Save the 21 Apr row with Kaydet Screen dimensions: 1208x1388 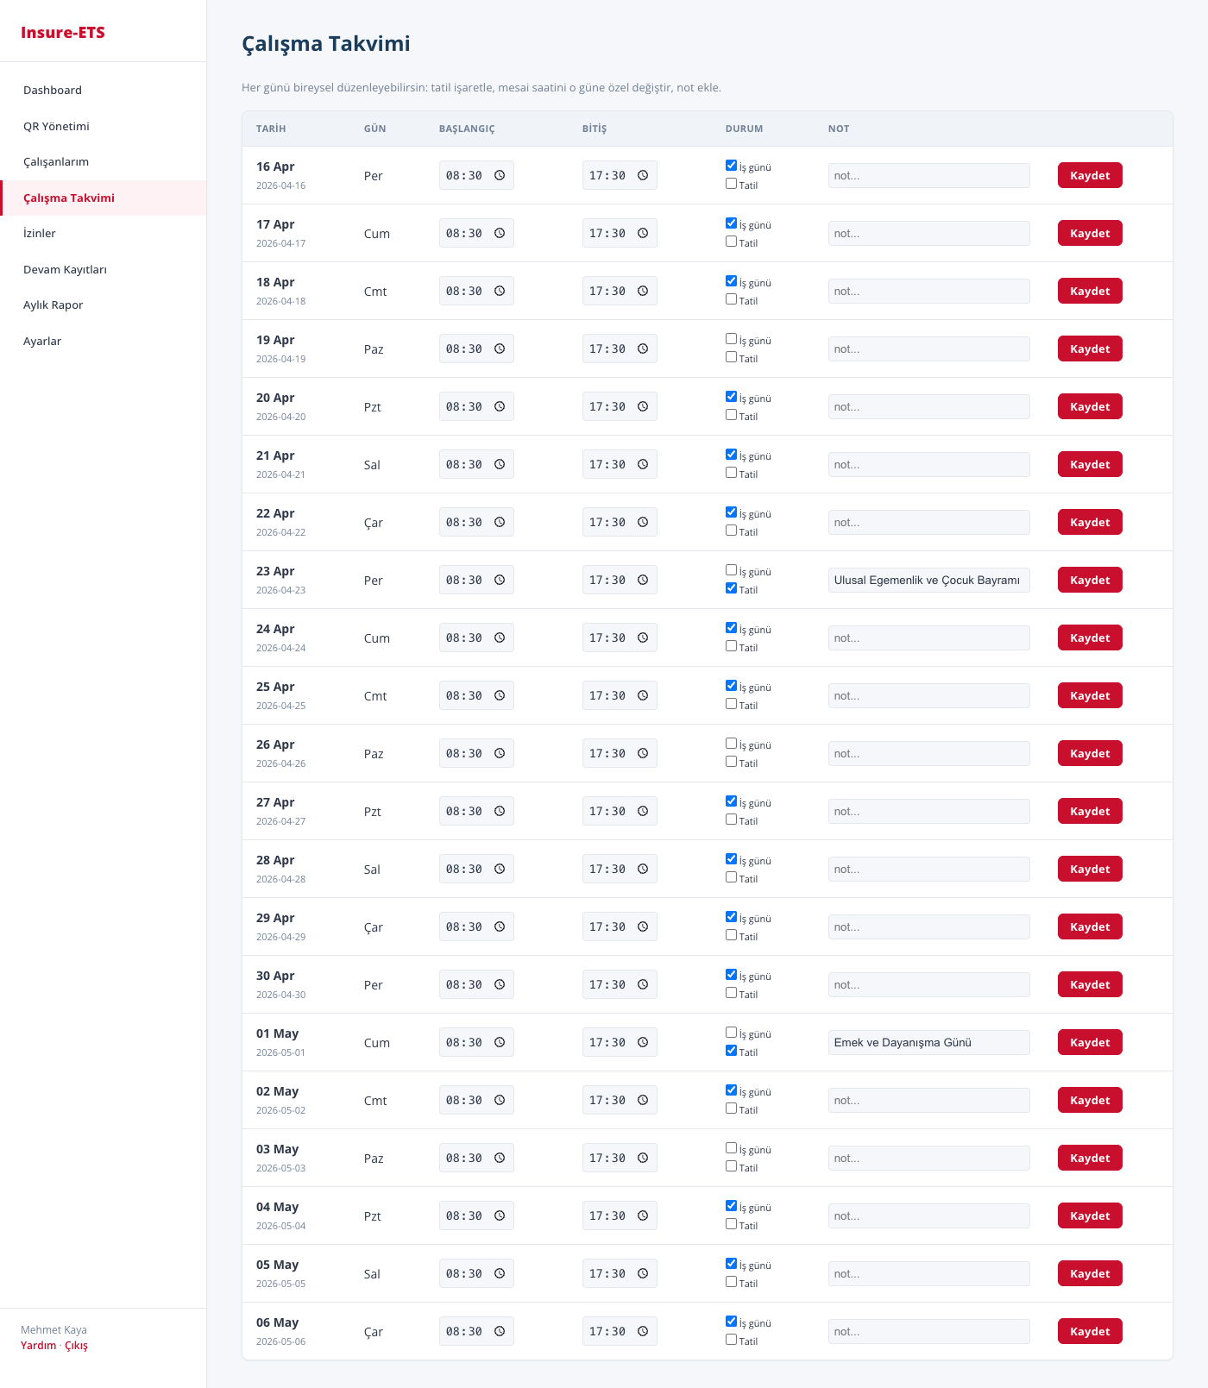pos(1090,465)
